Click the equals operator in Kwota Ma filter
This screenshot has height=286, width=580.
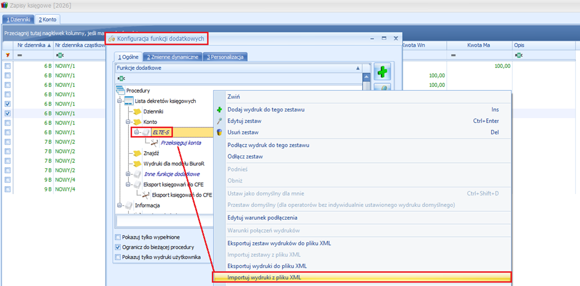(x=453, y=55)
